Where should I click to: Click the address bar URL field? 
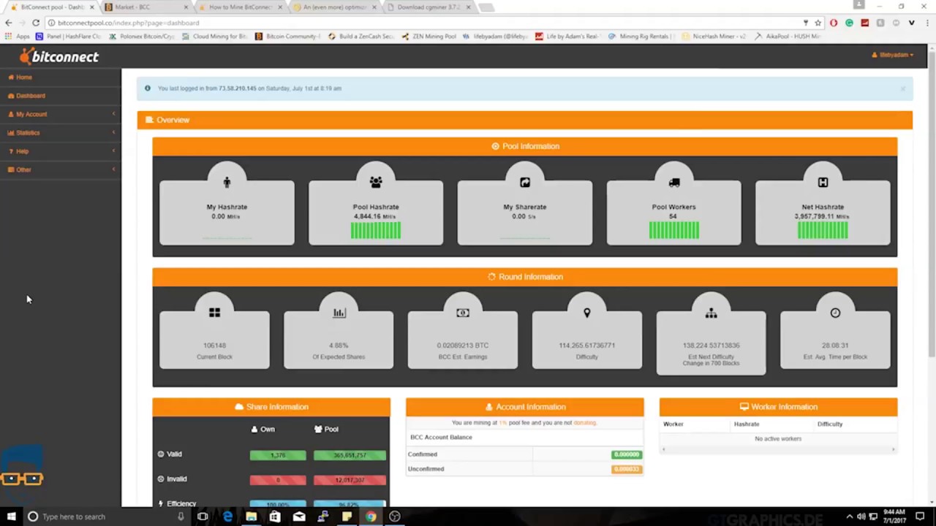(x=424, y=23)
